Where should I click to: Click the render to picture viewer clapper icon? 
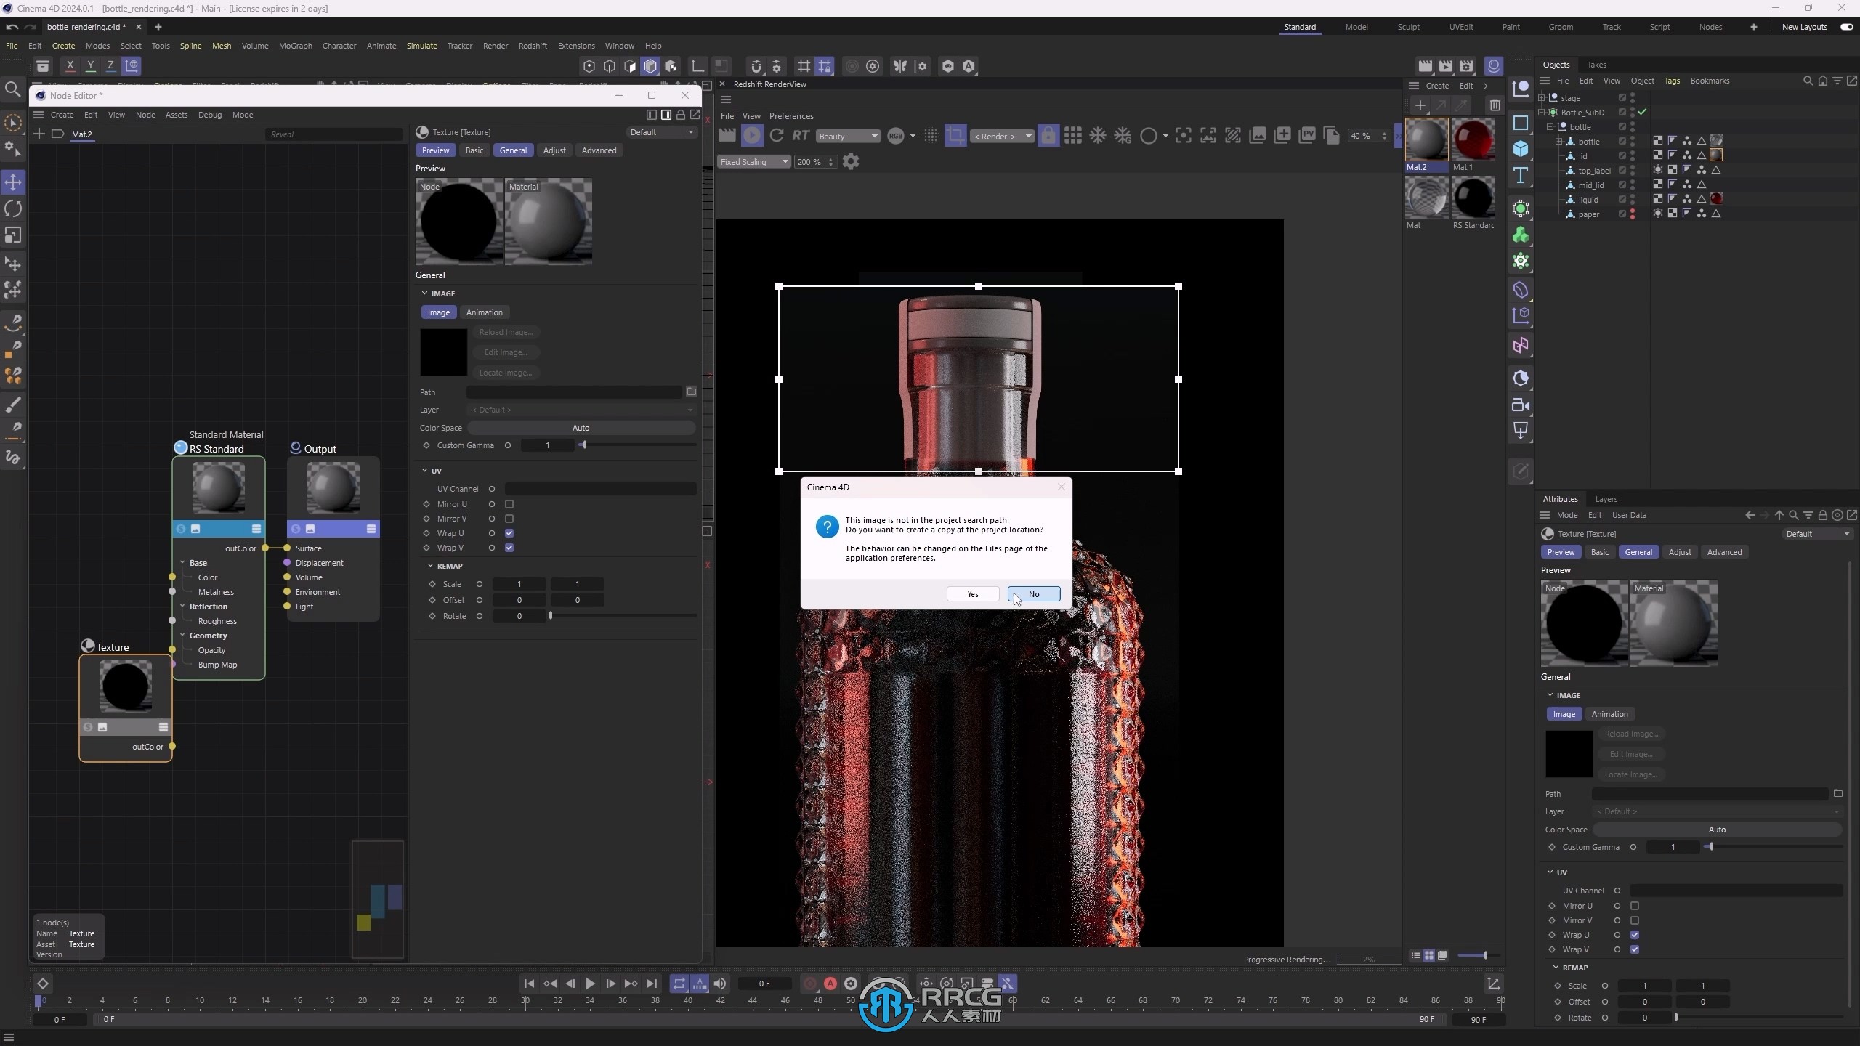[1446, 66]
